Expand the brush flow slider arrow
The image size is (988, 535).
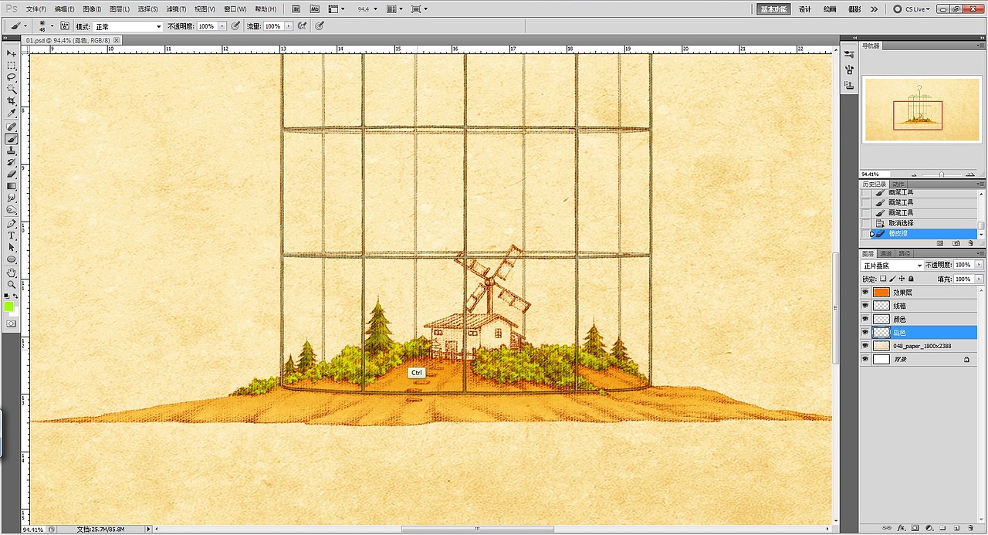coord(289,26)
